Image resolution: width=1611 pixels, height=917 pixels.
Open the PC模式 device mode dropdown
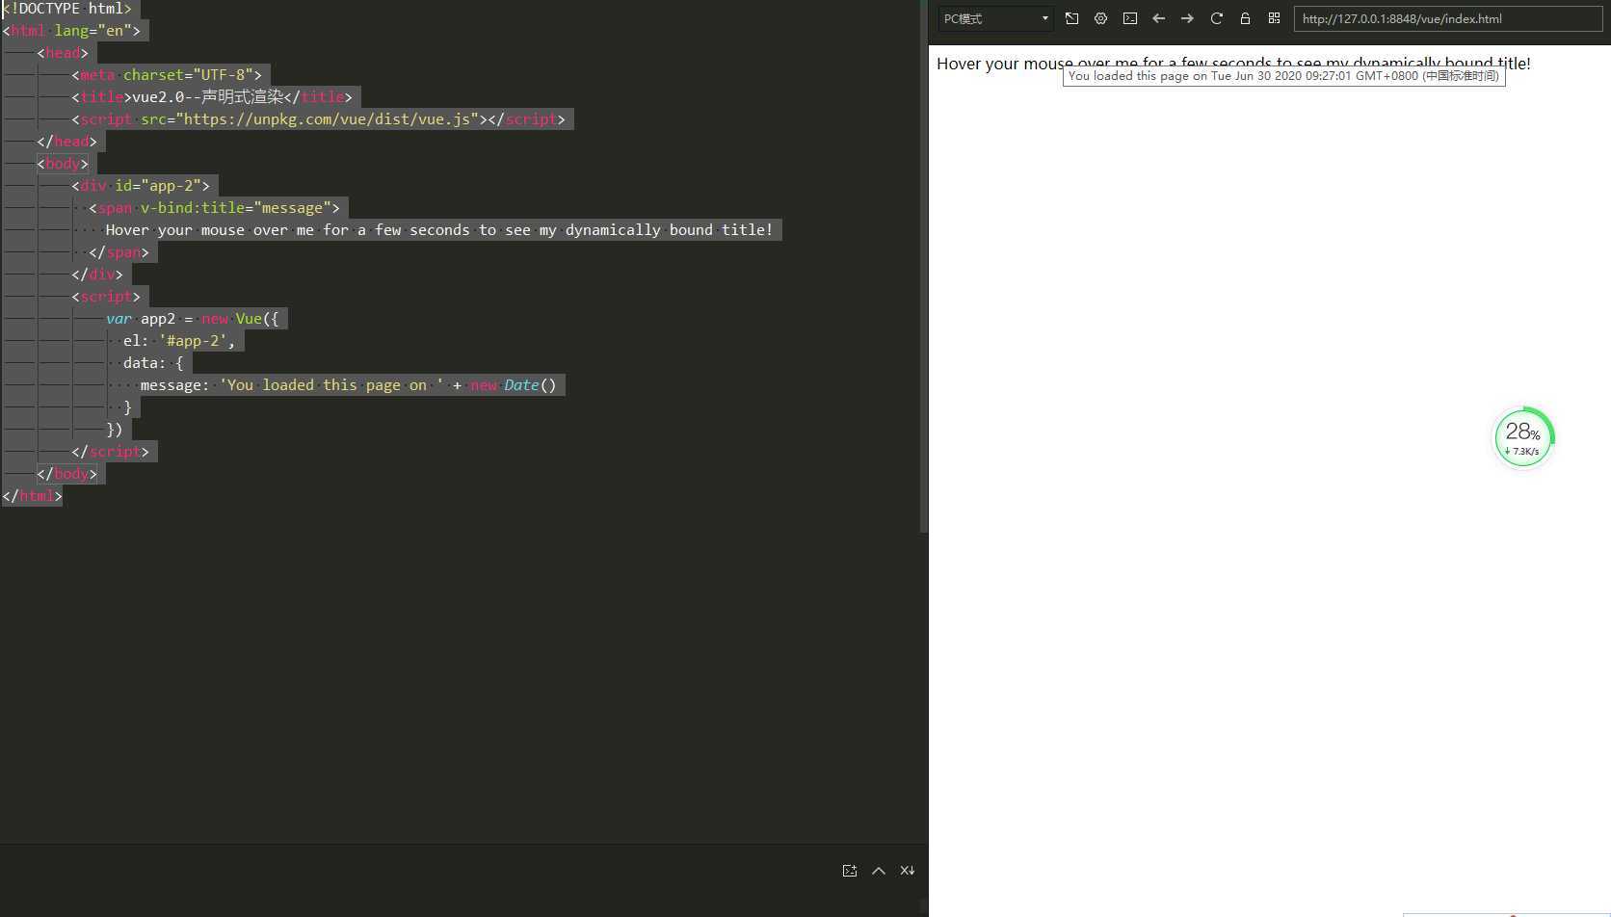[x=995, y=18]
